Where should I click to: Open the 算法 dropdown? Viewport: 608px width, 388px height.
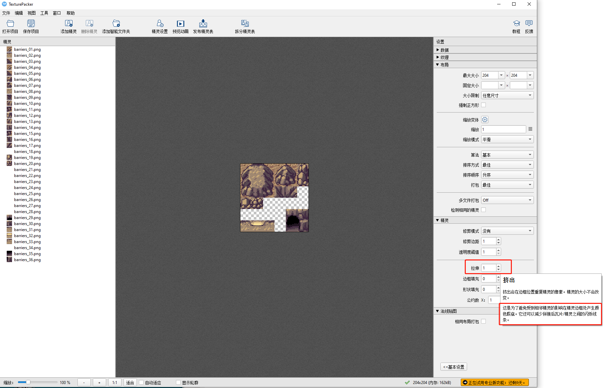coord(507,155)
